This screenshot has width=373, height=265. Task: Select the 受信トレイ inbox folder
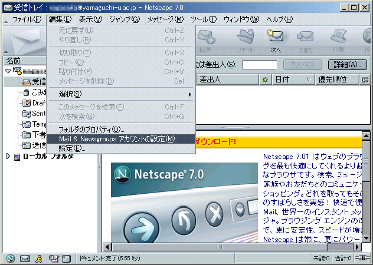point(34,82)
